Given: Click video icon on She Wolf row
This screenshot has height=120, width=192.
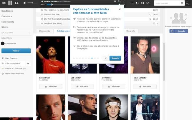Looking at the screenshot, I should coord(150,19).
